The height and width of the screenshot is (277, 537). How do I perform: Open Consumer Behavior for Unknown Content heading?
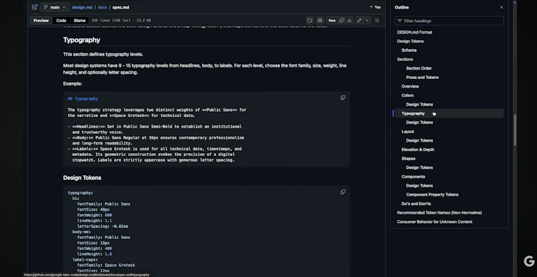(434, 221)
